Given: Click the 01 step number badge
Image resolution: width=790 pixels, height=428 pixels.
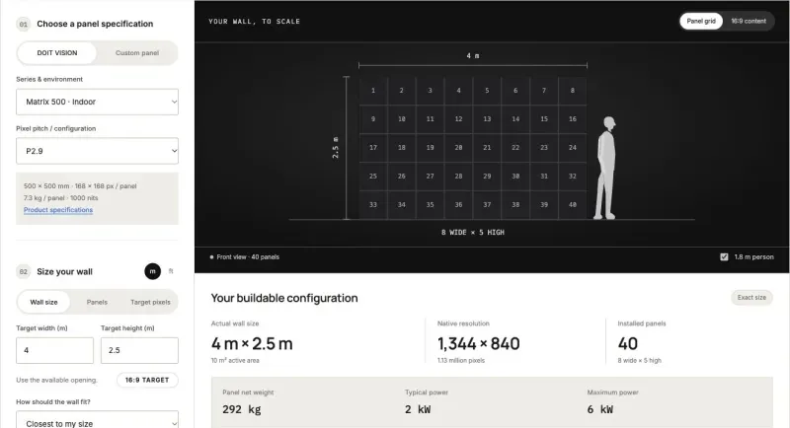Looking at the screenshot, I should click(x=23, y=24).
